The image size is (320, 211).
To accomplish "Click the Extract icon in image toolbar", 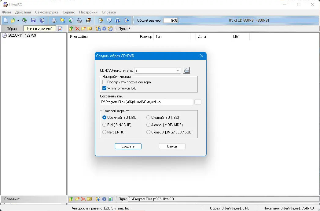I will point(98,29).
